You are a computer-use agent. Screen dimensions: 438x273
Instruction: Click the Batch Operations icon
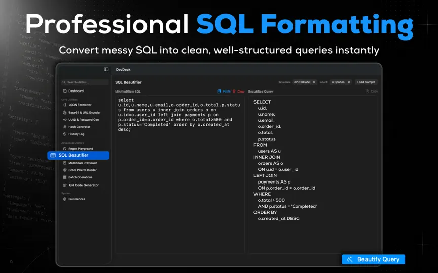tap(65, 177)
